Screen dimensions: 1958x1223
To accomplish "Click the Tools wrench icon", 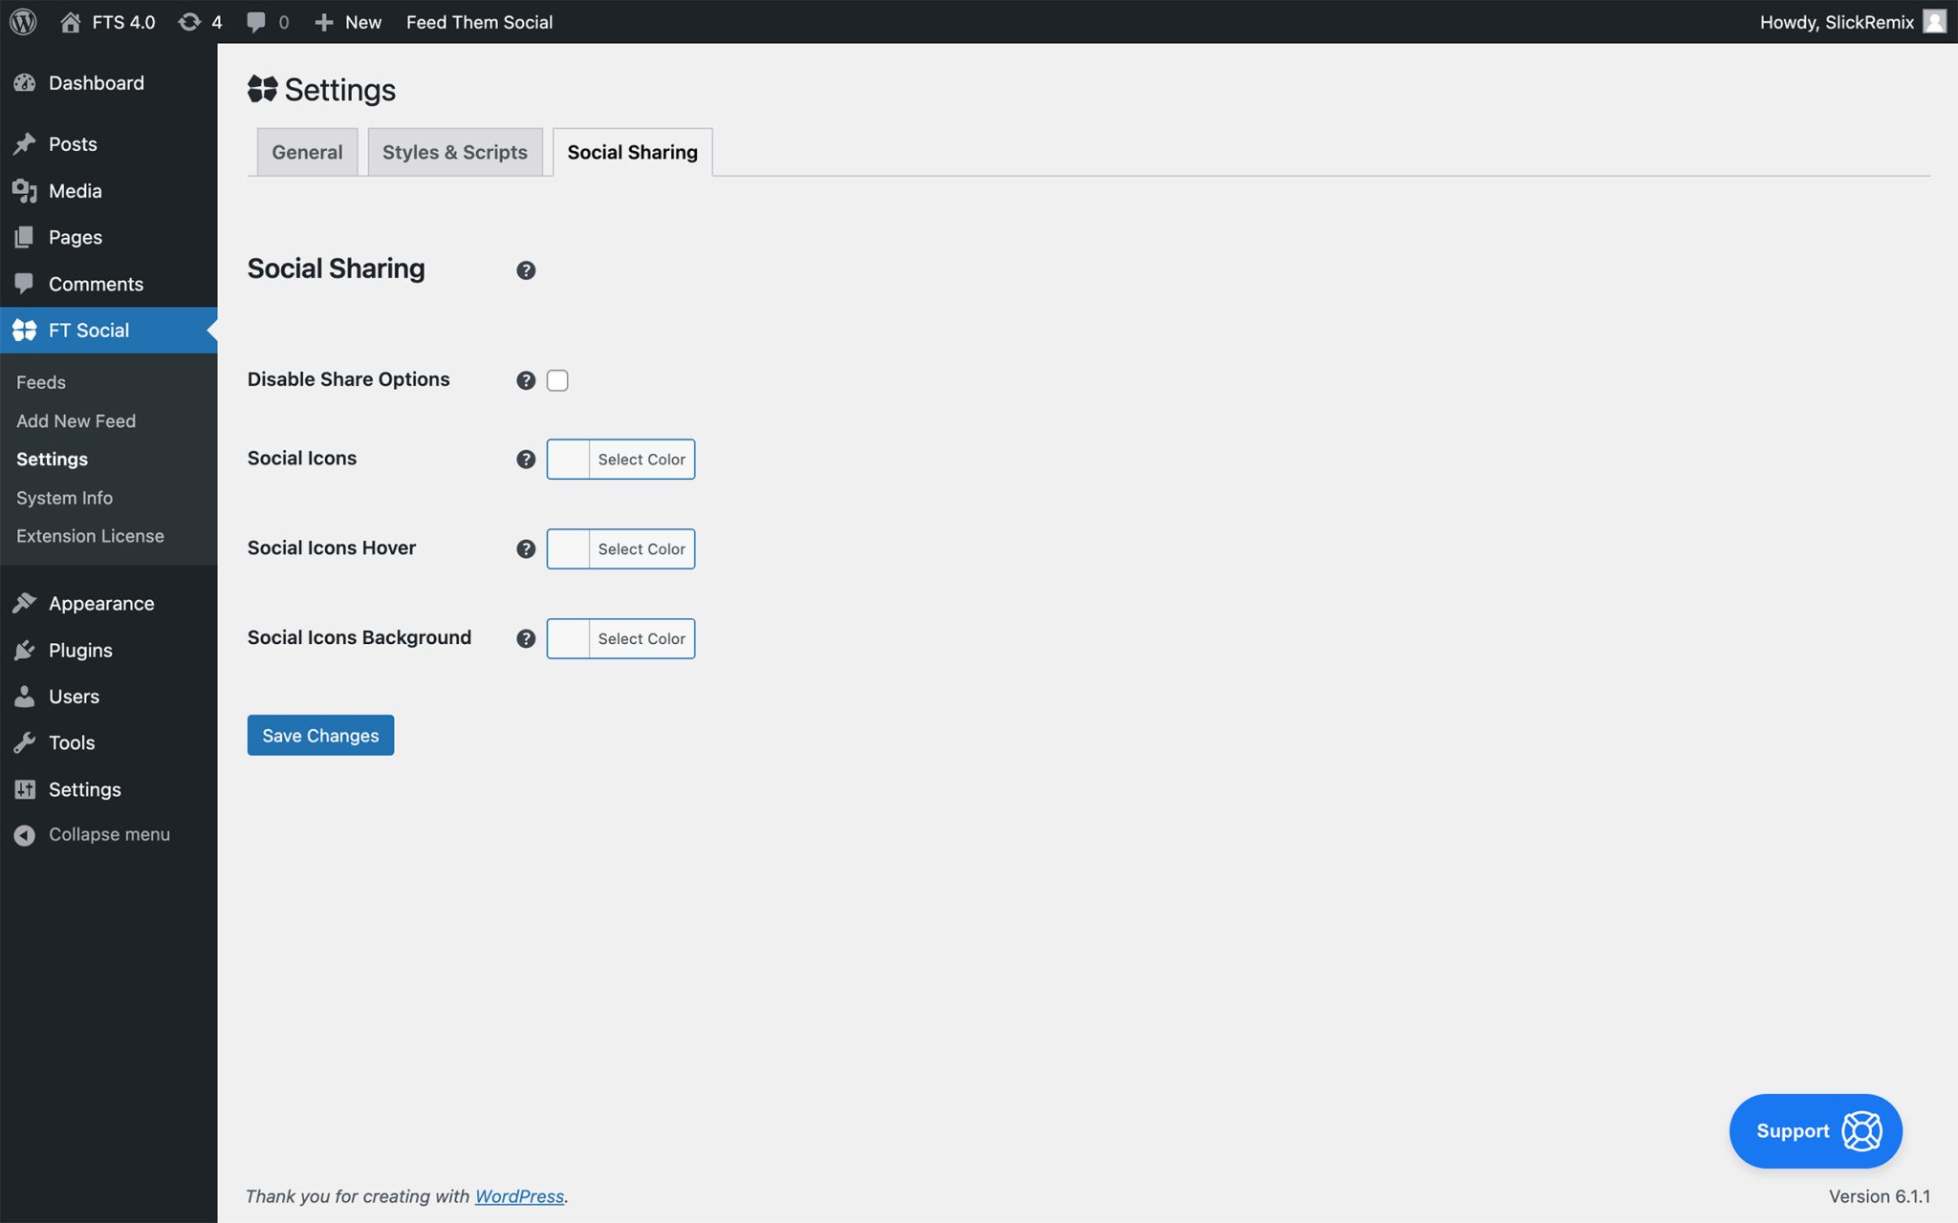I will tap(25, 743).
